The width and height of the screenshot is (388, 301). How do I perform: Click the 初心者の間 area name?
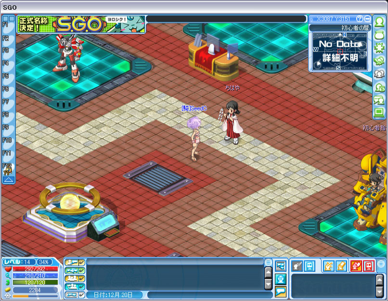point(355,28)
